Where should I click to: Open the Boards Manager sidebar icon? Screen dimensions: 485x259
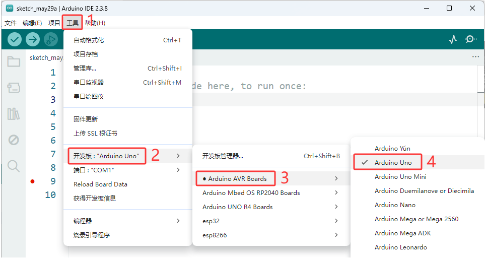[x=14, y=88]
